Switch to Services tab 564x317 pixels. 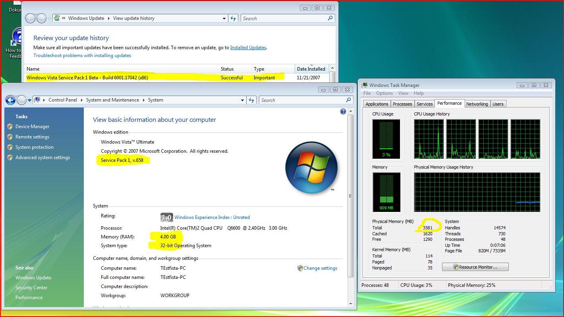click(425, 104)
